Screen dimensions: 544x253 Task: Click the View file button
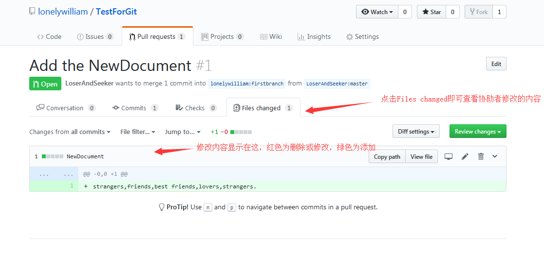(x=421, y=157)
